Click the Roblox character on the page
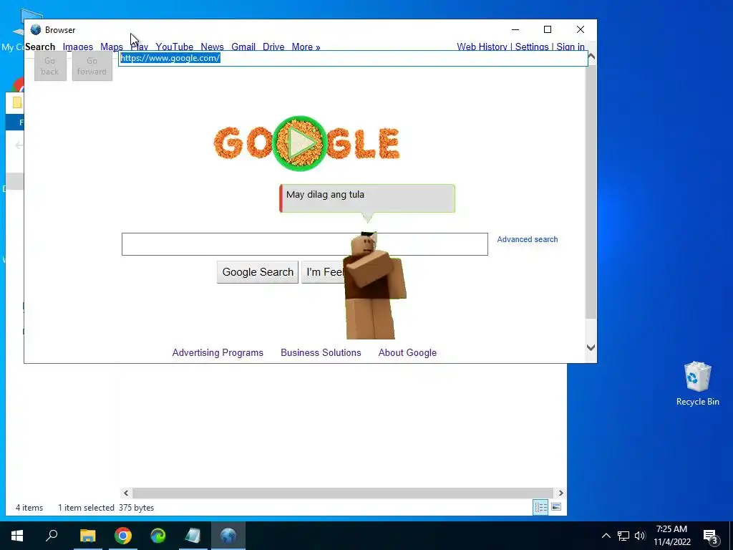This screenshot has height=550, width=733. pos(374,286)
